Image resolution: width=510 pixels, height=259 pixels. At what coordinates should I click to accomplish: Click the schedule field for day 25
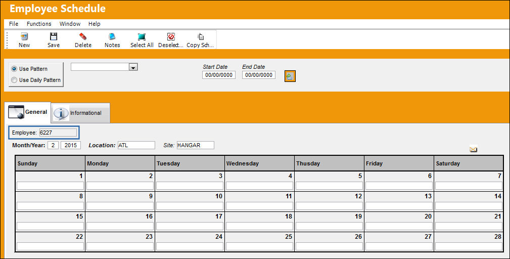click(x=259, y=246)
